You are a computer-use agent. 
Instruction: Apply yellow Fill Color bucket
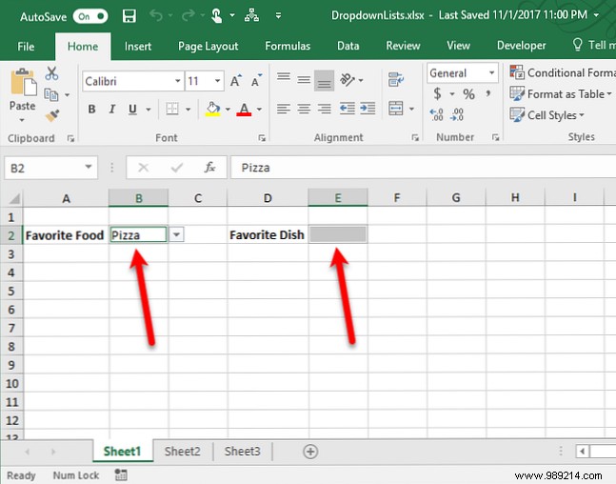[213, 109]
